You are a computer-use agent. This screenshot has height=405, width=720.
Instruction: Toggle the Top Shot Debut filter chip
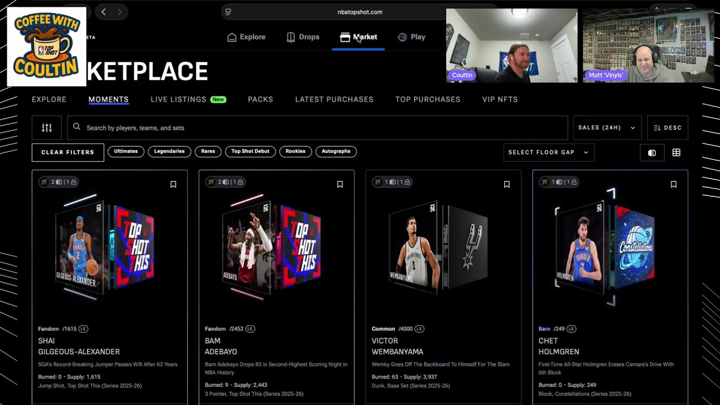coord(250,151)
